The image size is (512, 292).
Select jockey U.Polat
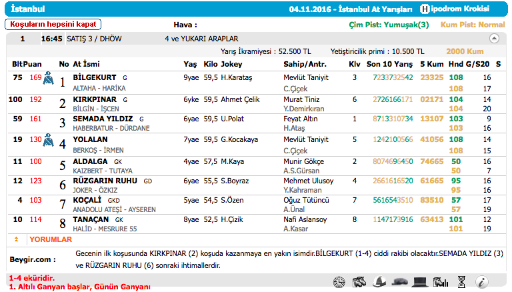click(232, 119)
